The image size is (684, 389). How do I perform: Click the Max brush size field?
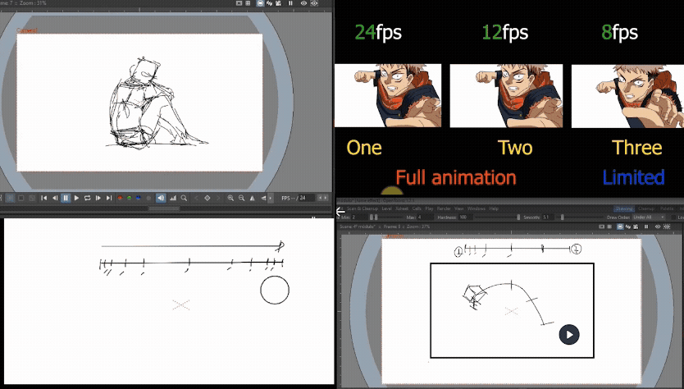pyautogui.click(x=425, y=217)
